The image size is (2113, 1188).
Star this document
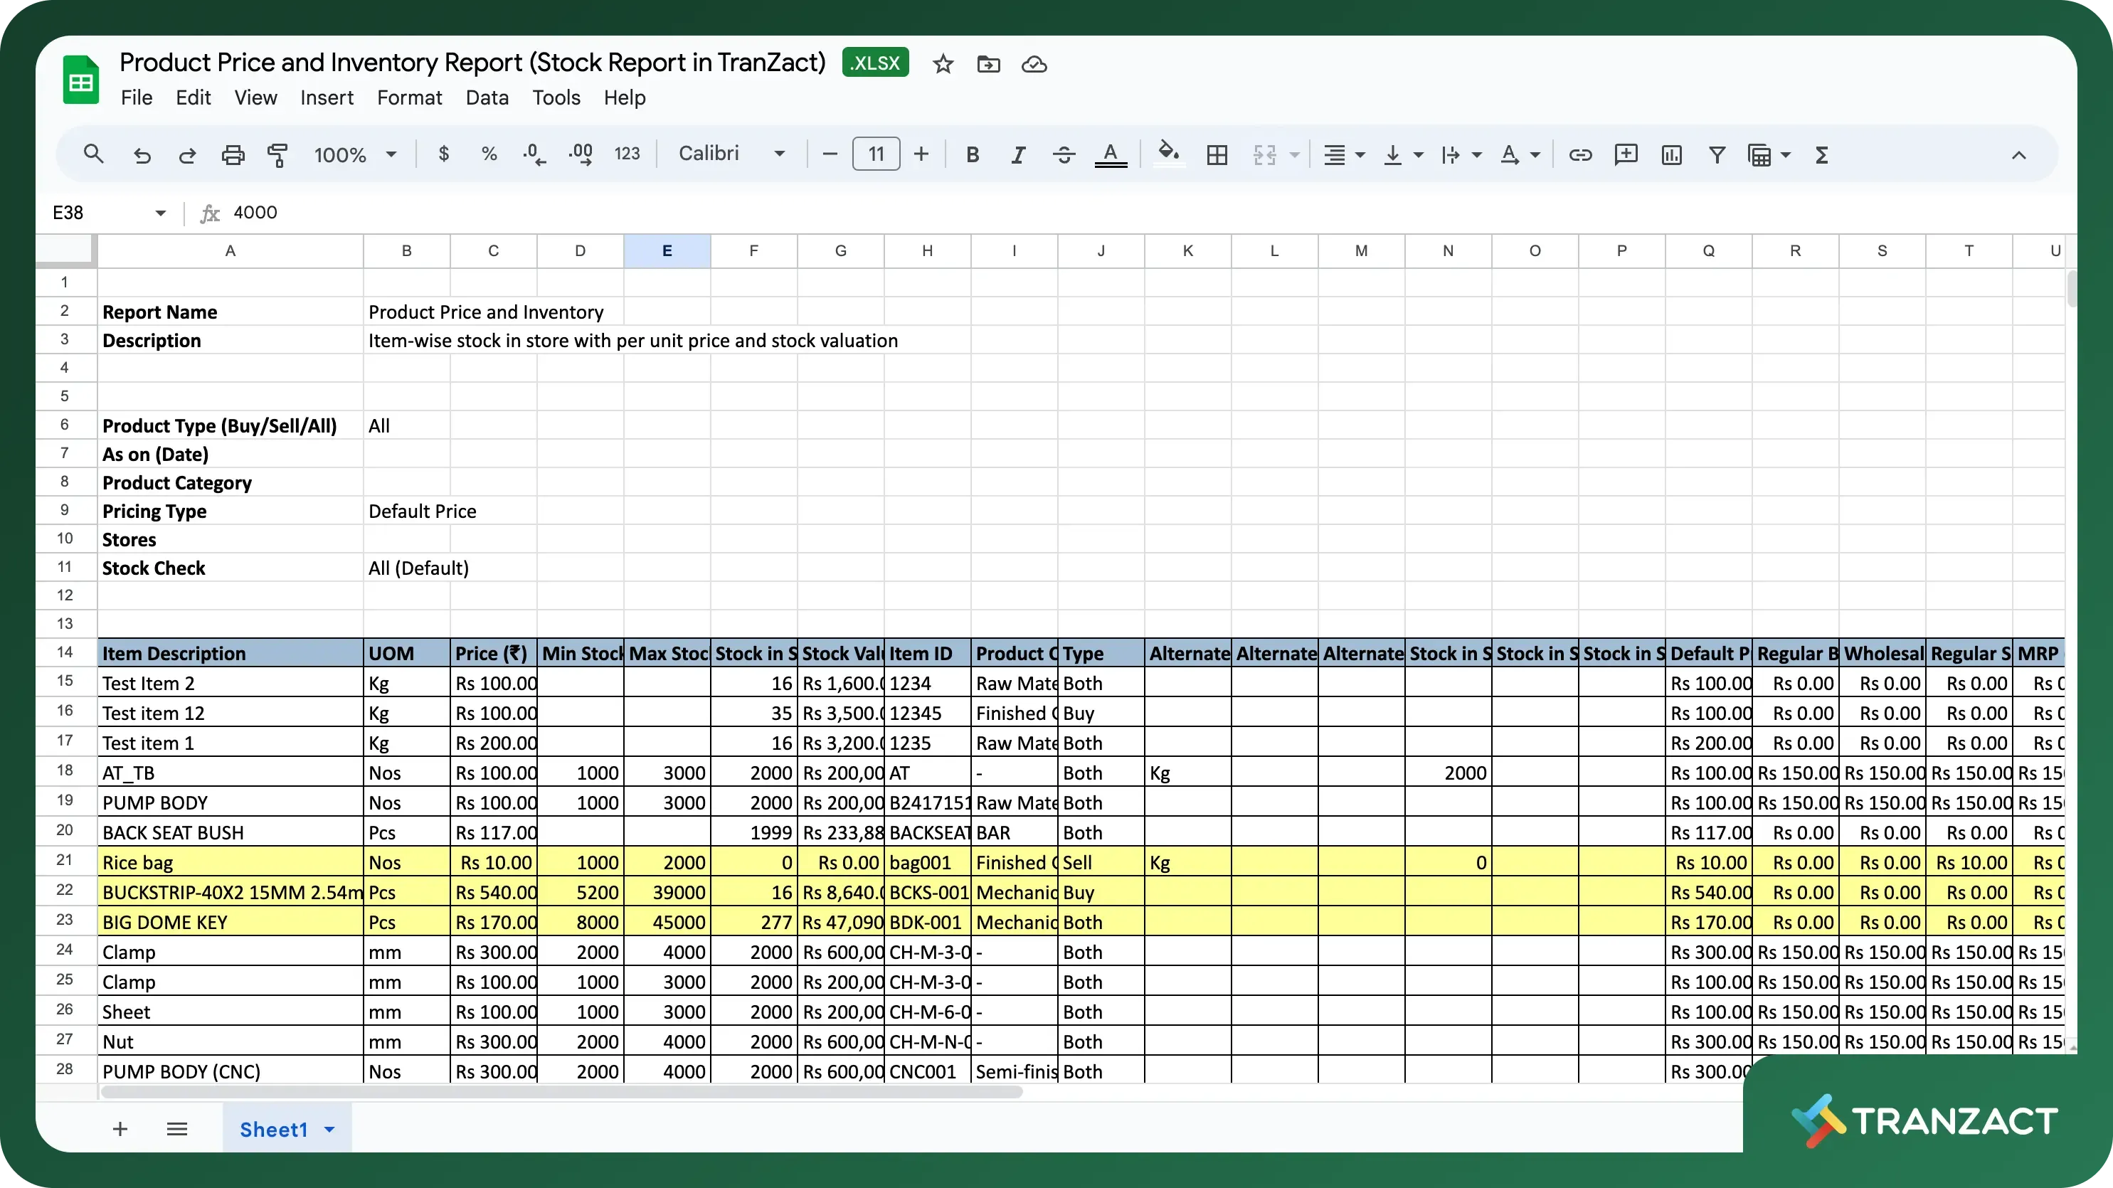click(x=943, y=64)
